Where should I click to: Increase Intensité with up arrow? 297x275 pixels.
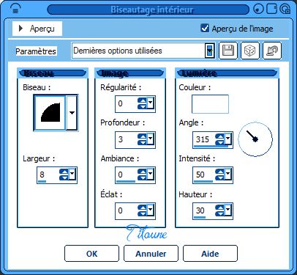(x=219, y=172)
